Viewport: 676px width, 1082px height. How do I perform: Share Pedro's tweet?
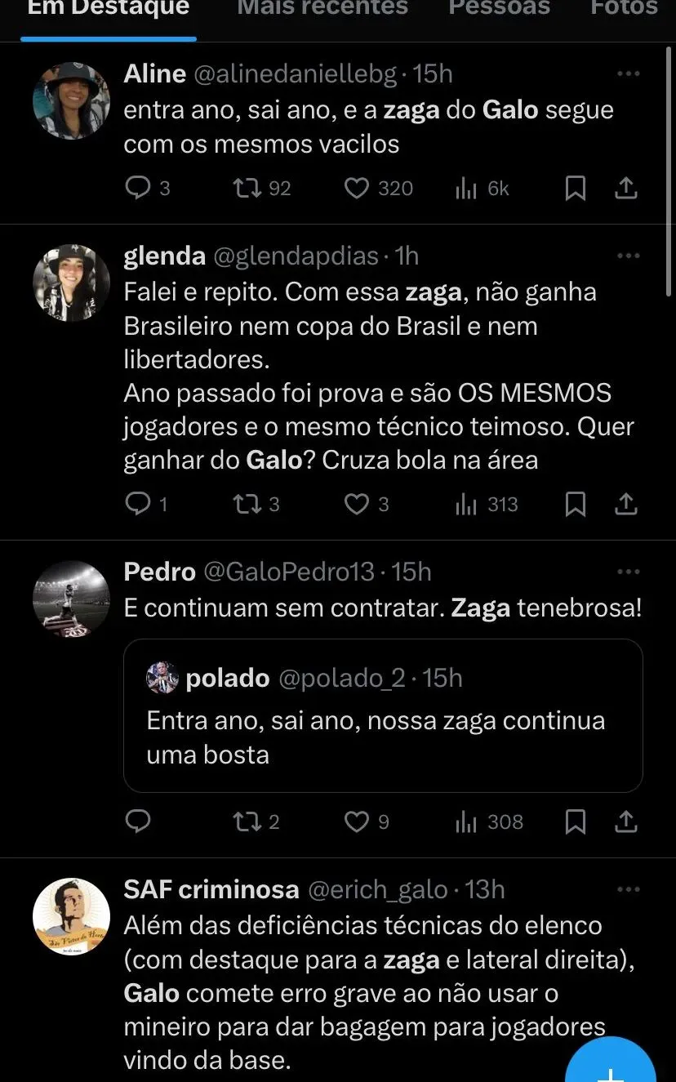[625, 822]
